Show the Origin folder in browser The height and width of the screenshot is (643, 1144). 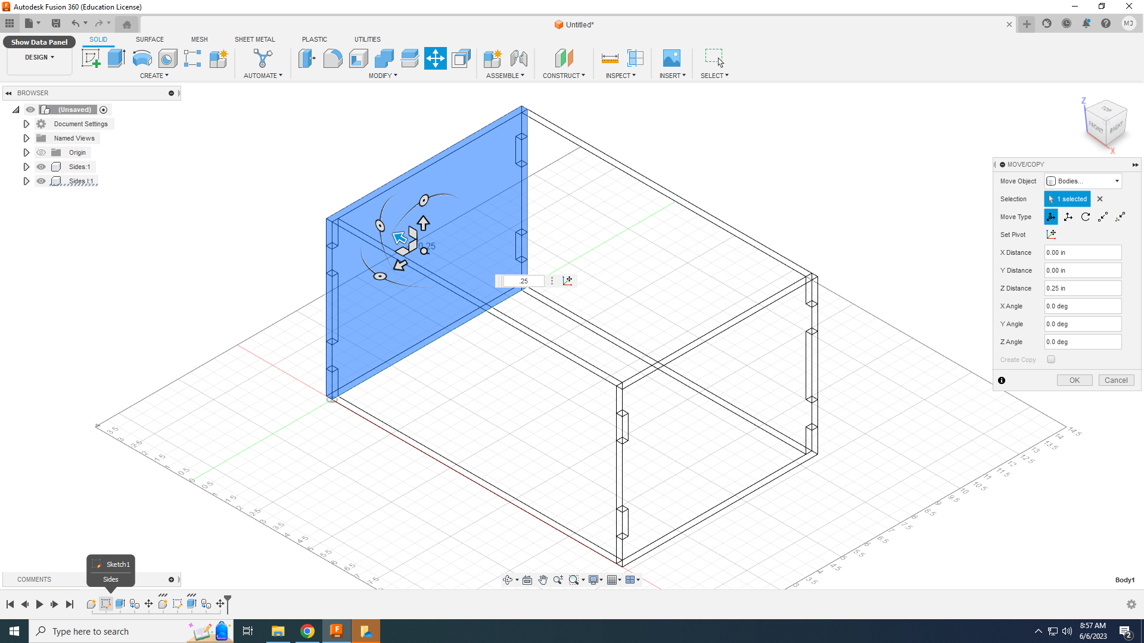tap(41, 152)
